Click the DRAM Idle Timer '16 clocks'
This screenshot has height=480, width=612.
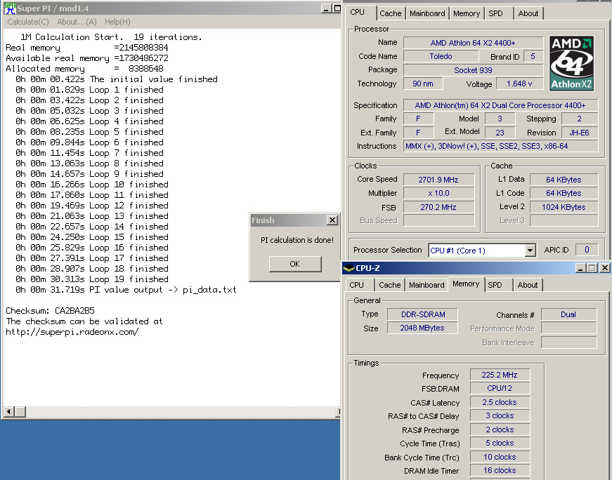500,470
